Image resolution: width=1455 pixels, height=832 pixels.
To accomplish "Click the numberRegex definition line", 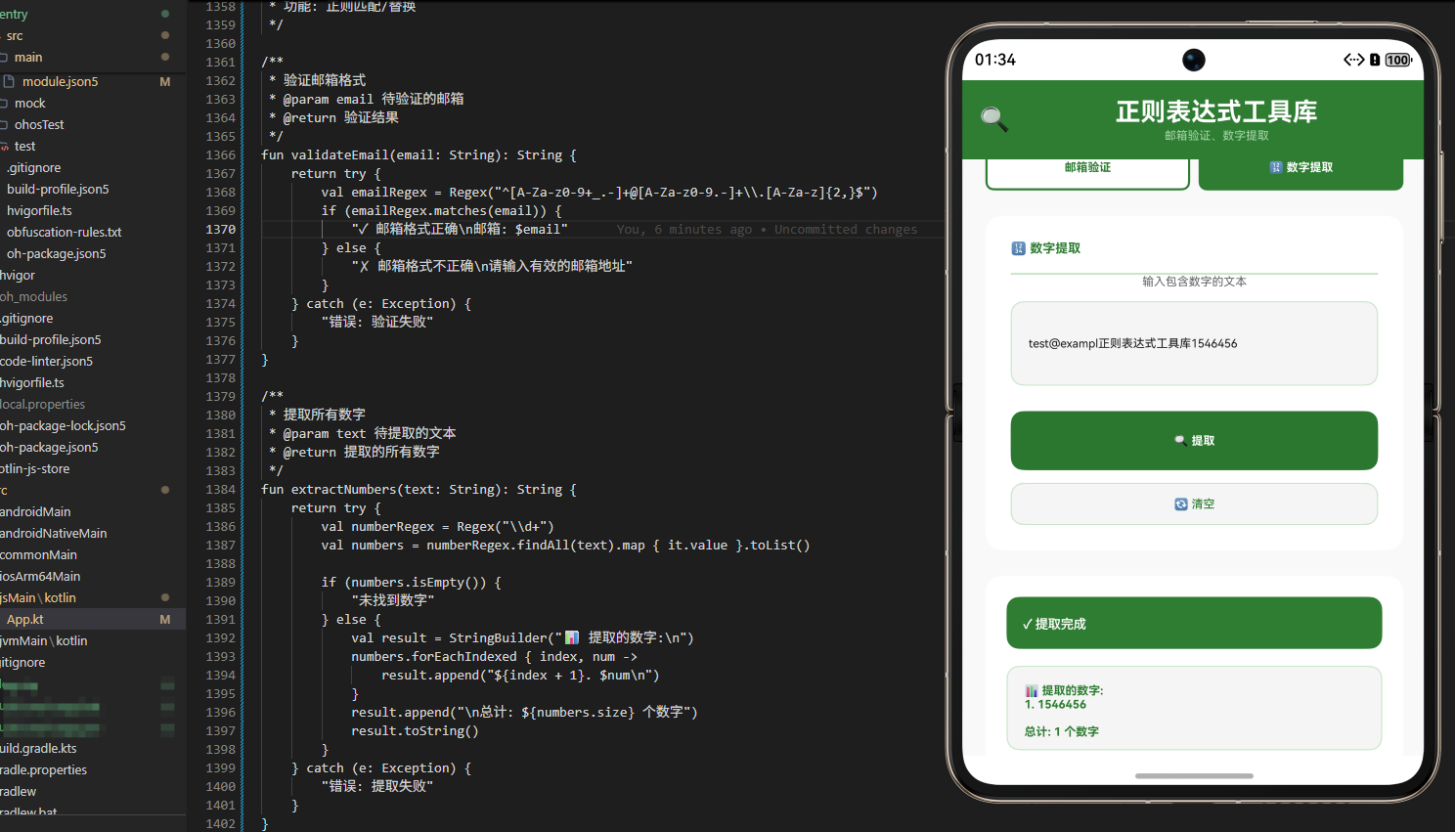I will [x=437, y=526].
